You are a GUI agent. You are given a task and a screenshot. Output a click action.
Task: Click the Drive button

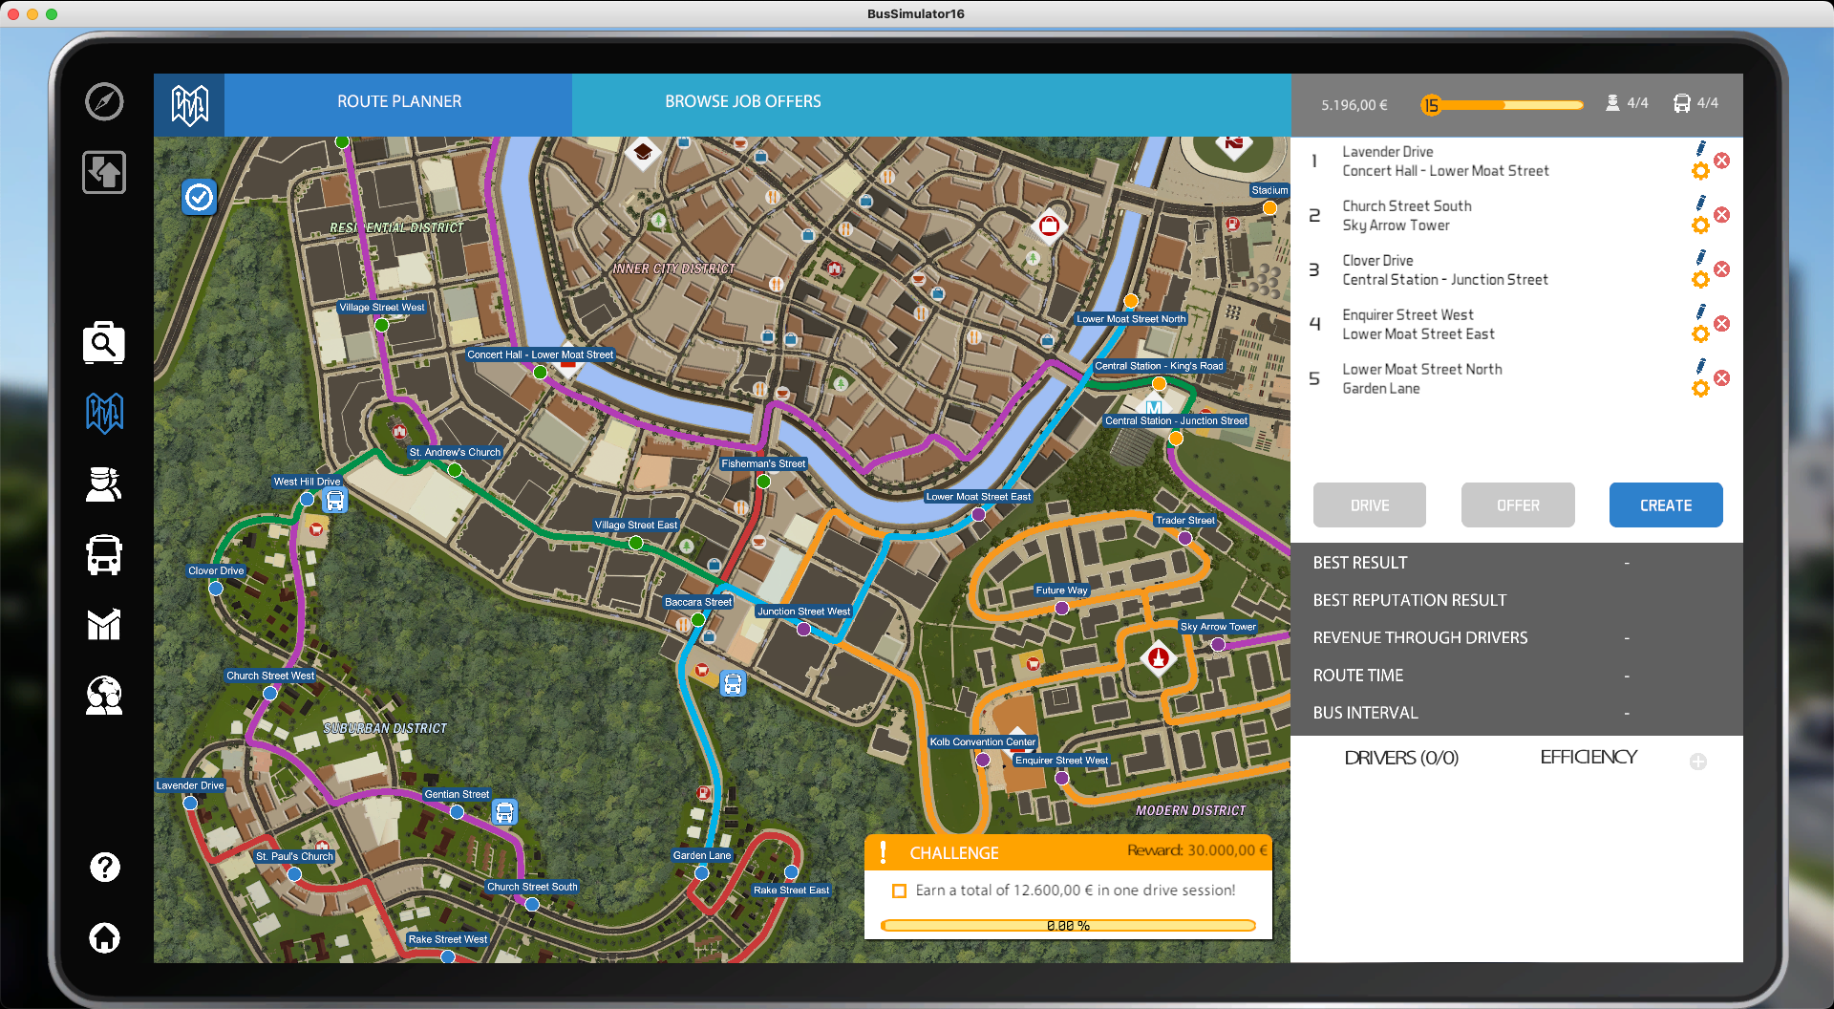(x=1369, y=505)
